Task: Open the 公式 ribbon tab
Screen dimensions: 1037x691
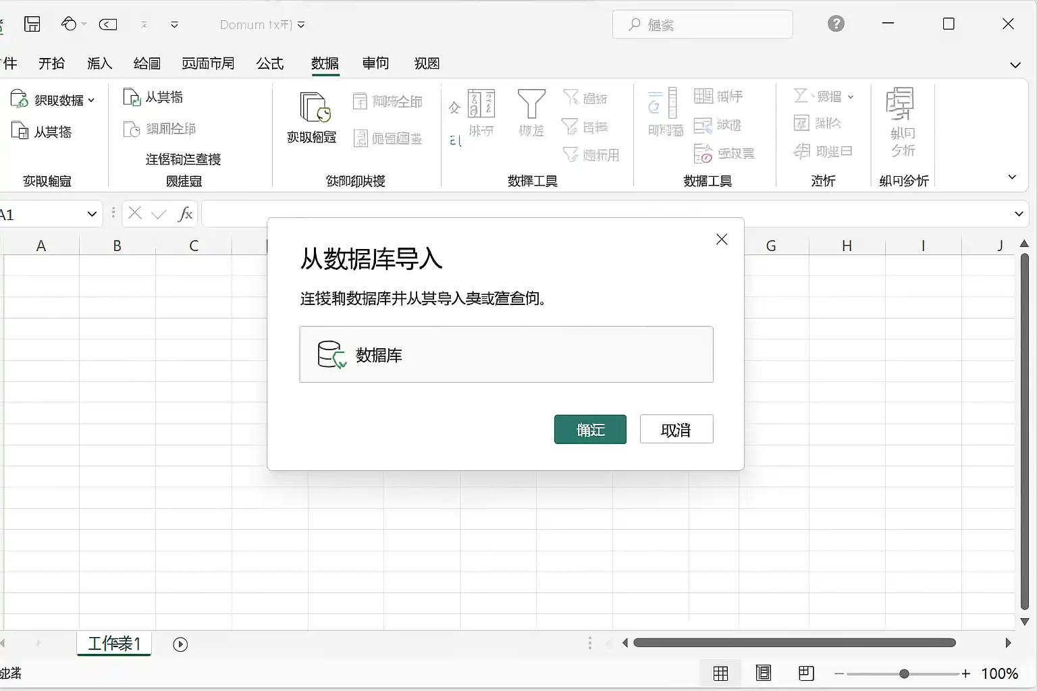Action: pos(270,63)
